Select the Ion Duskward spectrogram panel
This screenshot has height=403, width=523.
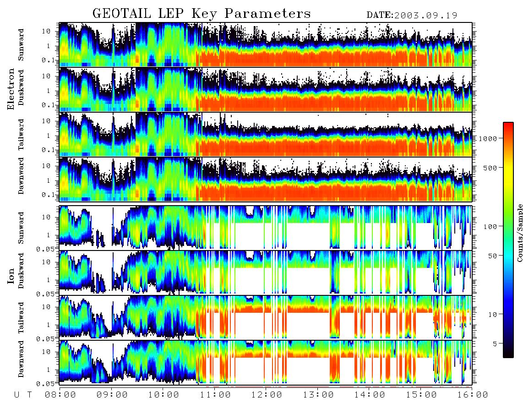coord(266,272)
